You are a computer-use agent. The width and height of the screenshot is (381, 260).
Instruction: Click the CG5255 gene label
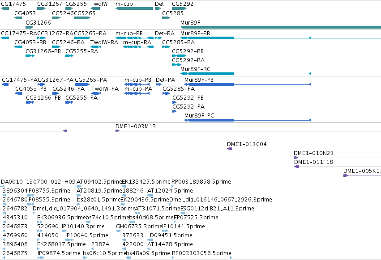76,4
